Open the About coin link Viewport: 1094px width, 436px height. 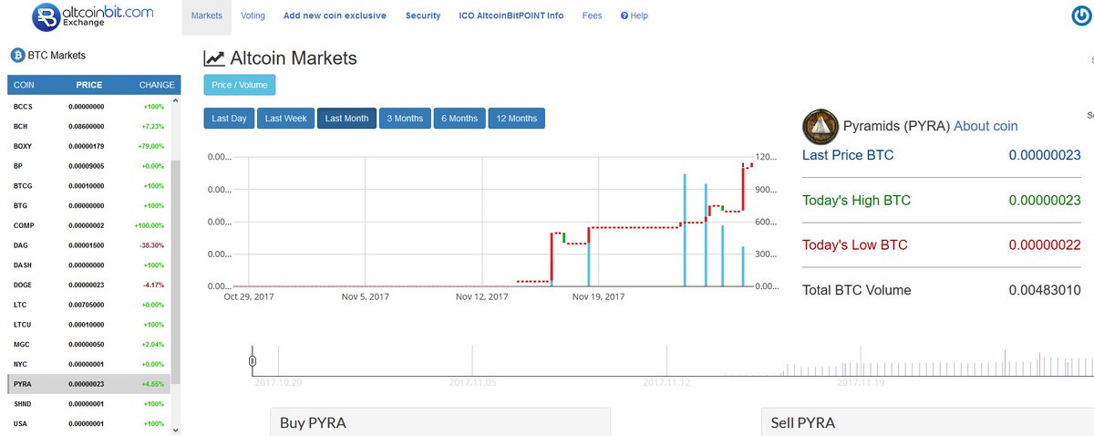click(986, 126)
